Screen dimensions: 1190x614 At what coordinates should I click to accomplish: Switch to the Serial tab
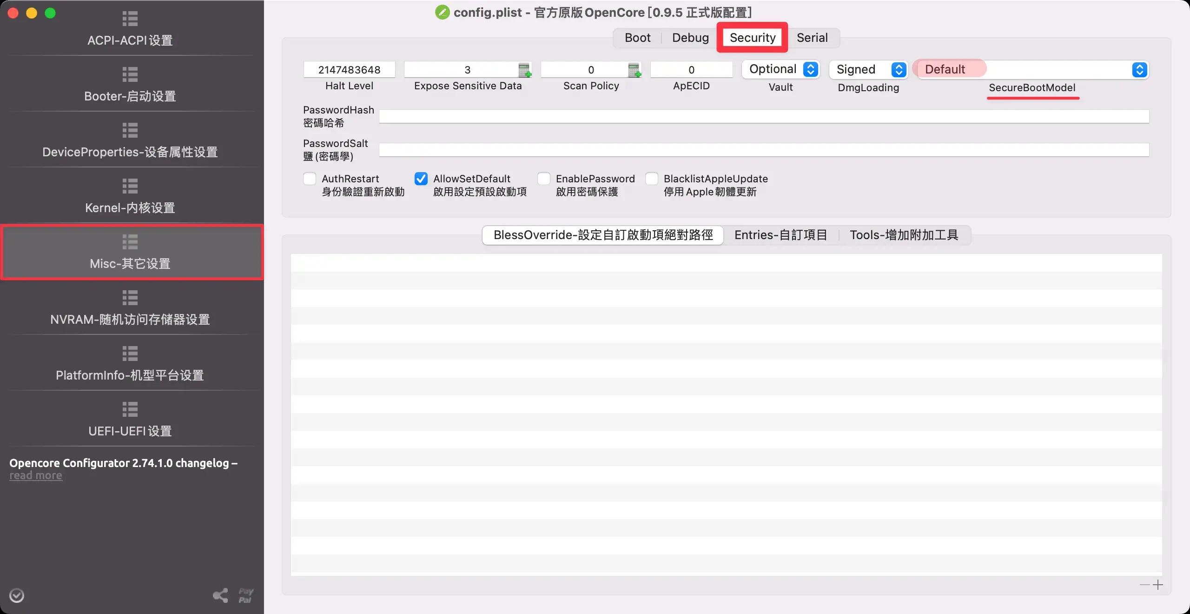point(812,38)
